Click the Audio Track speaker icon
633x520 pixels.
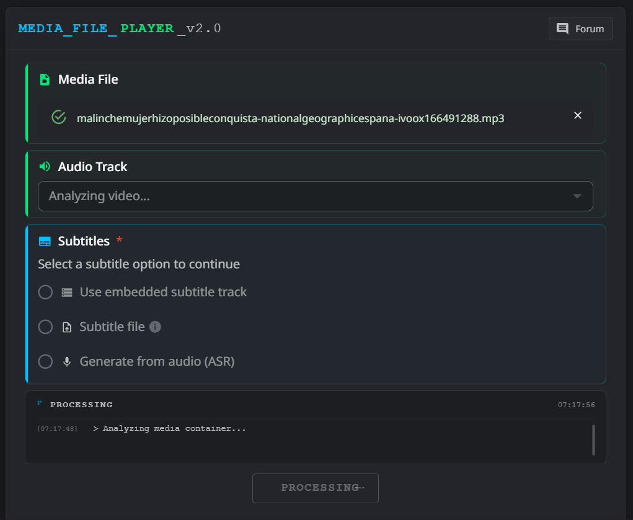coord(45,167)
